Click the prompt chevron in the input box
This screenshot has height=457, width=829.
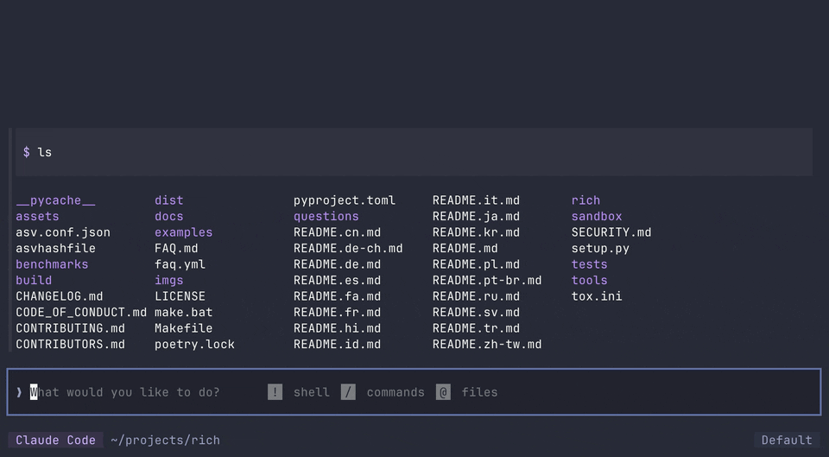click(x=19, y=392)
